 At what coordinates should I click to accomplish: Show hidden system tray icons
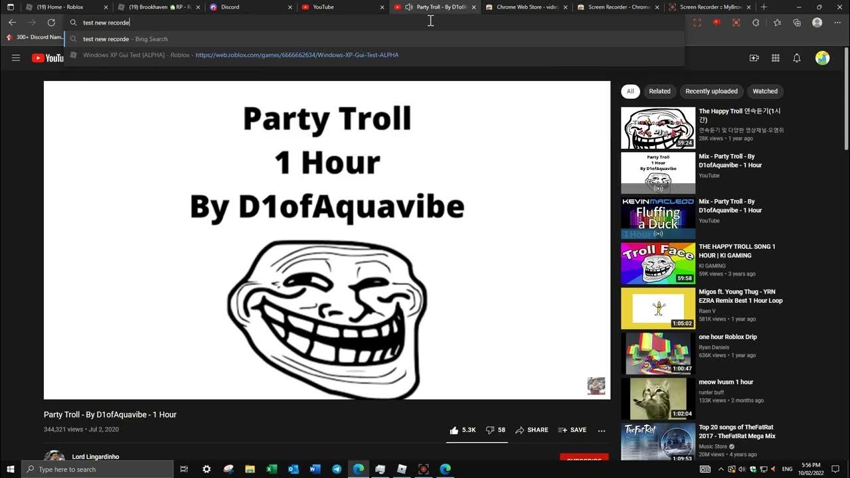721,469
